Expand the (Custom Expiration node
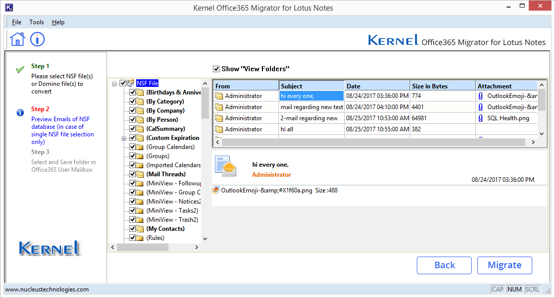 click(124, 138)
